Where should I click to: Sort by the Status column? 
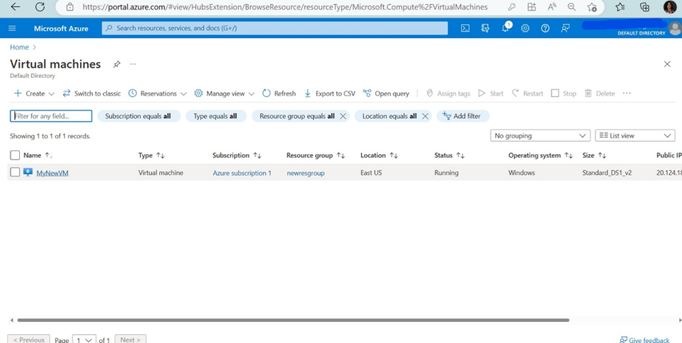coord(449,155)
